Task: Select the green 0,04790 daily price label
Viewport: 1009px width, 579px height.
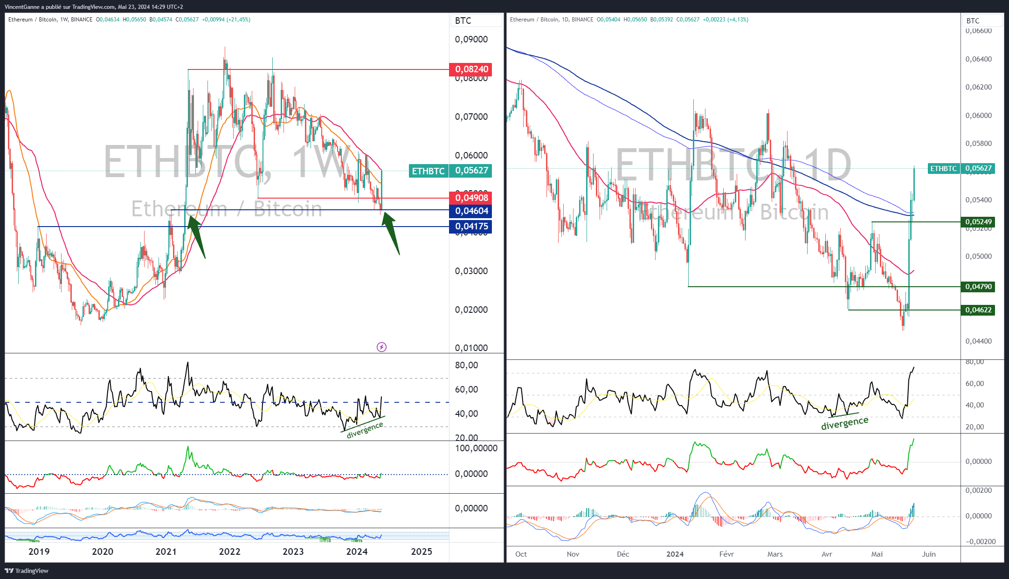Action: [978, 287]
